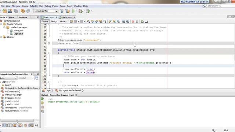
Task: Re-run the build in Output panel
Action: [43, 99]
